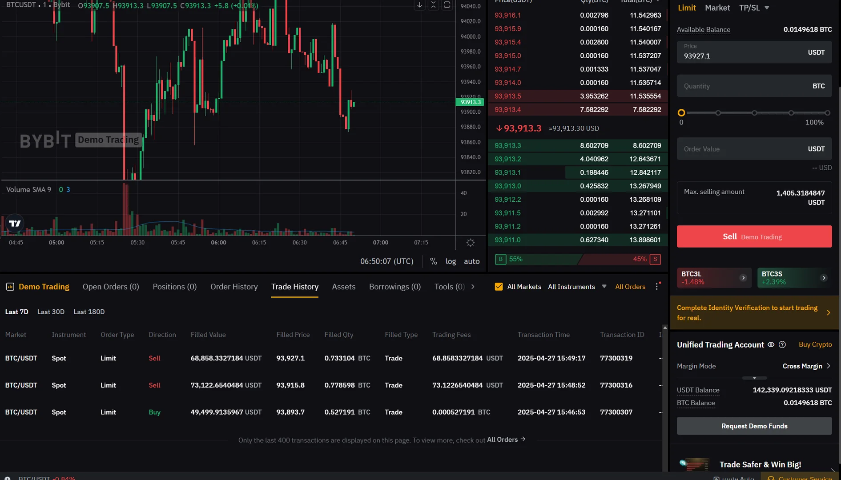Show more tabs with the arrow after Tools
The width and height of the screenshot is (841, 480).
(473, 287)
